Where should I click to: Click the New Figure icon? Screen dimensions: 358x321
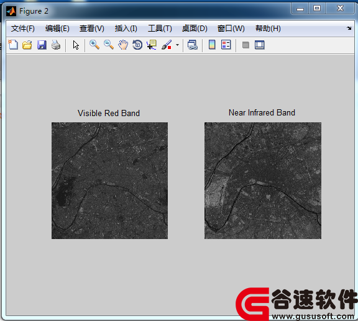pyautogui.click(x=13, y=45)
